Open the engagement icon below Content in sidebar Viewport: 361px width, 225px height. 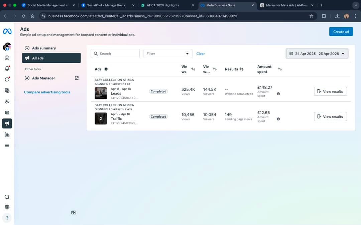tap(7, 101)
